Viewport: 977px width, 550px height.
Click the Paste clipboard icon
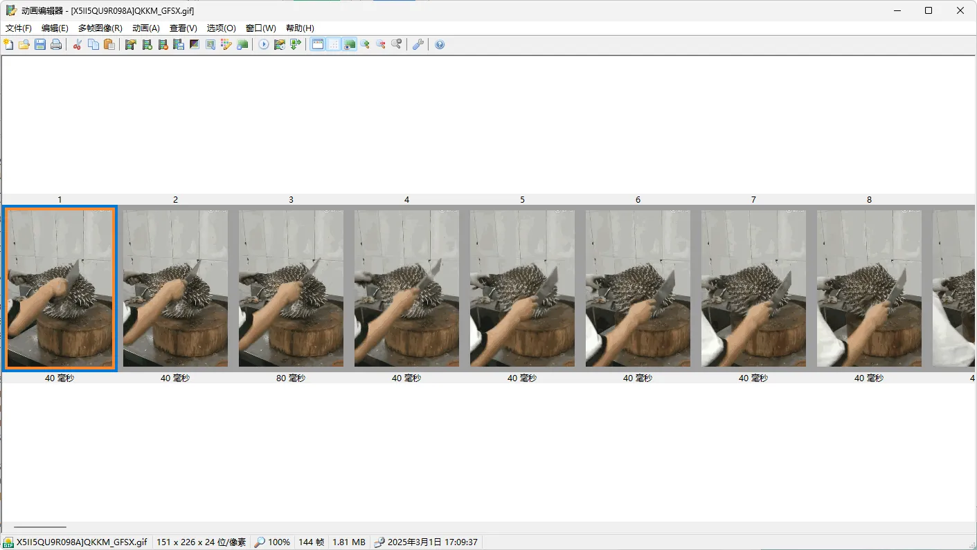109,44
